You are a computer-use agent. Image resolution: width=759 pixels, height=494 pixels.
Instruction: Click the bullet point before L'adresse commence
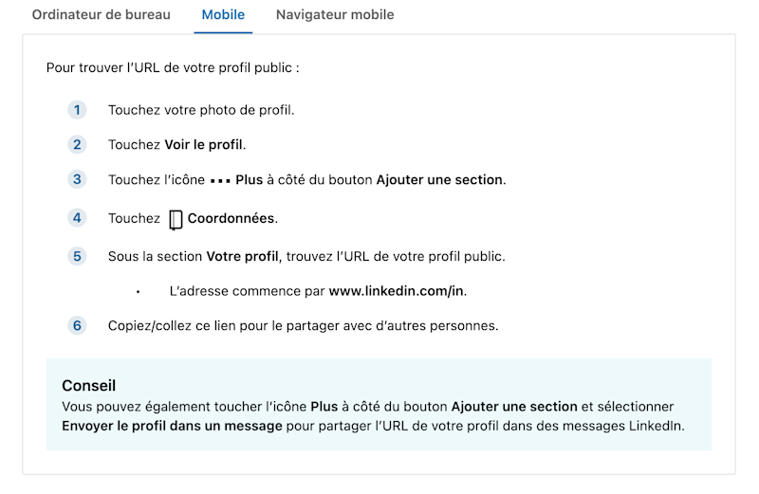tap(138, 292)
